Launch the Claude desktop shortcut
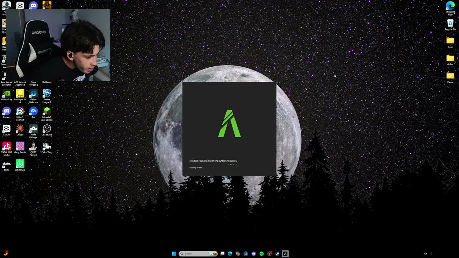The width and height of the screenshot is (459, 258). [x=20, y=130]
